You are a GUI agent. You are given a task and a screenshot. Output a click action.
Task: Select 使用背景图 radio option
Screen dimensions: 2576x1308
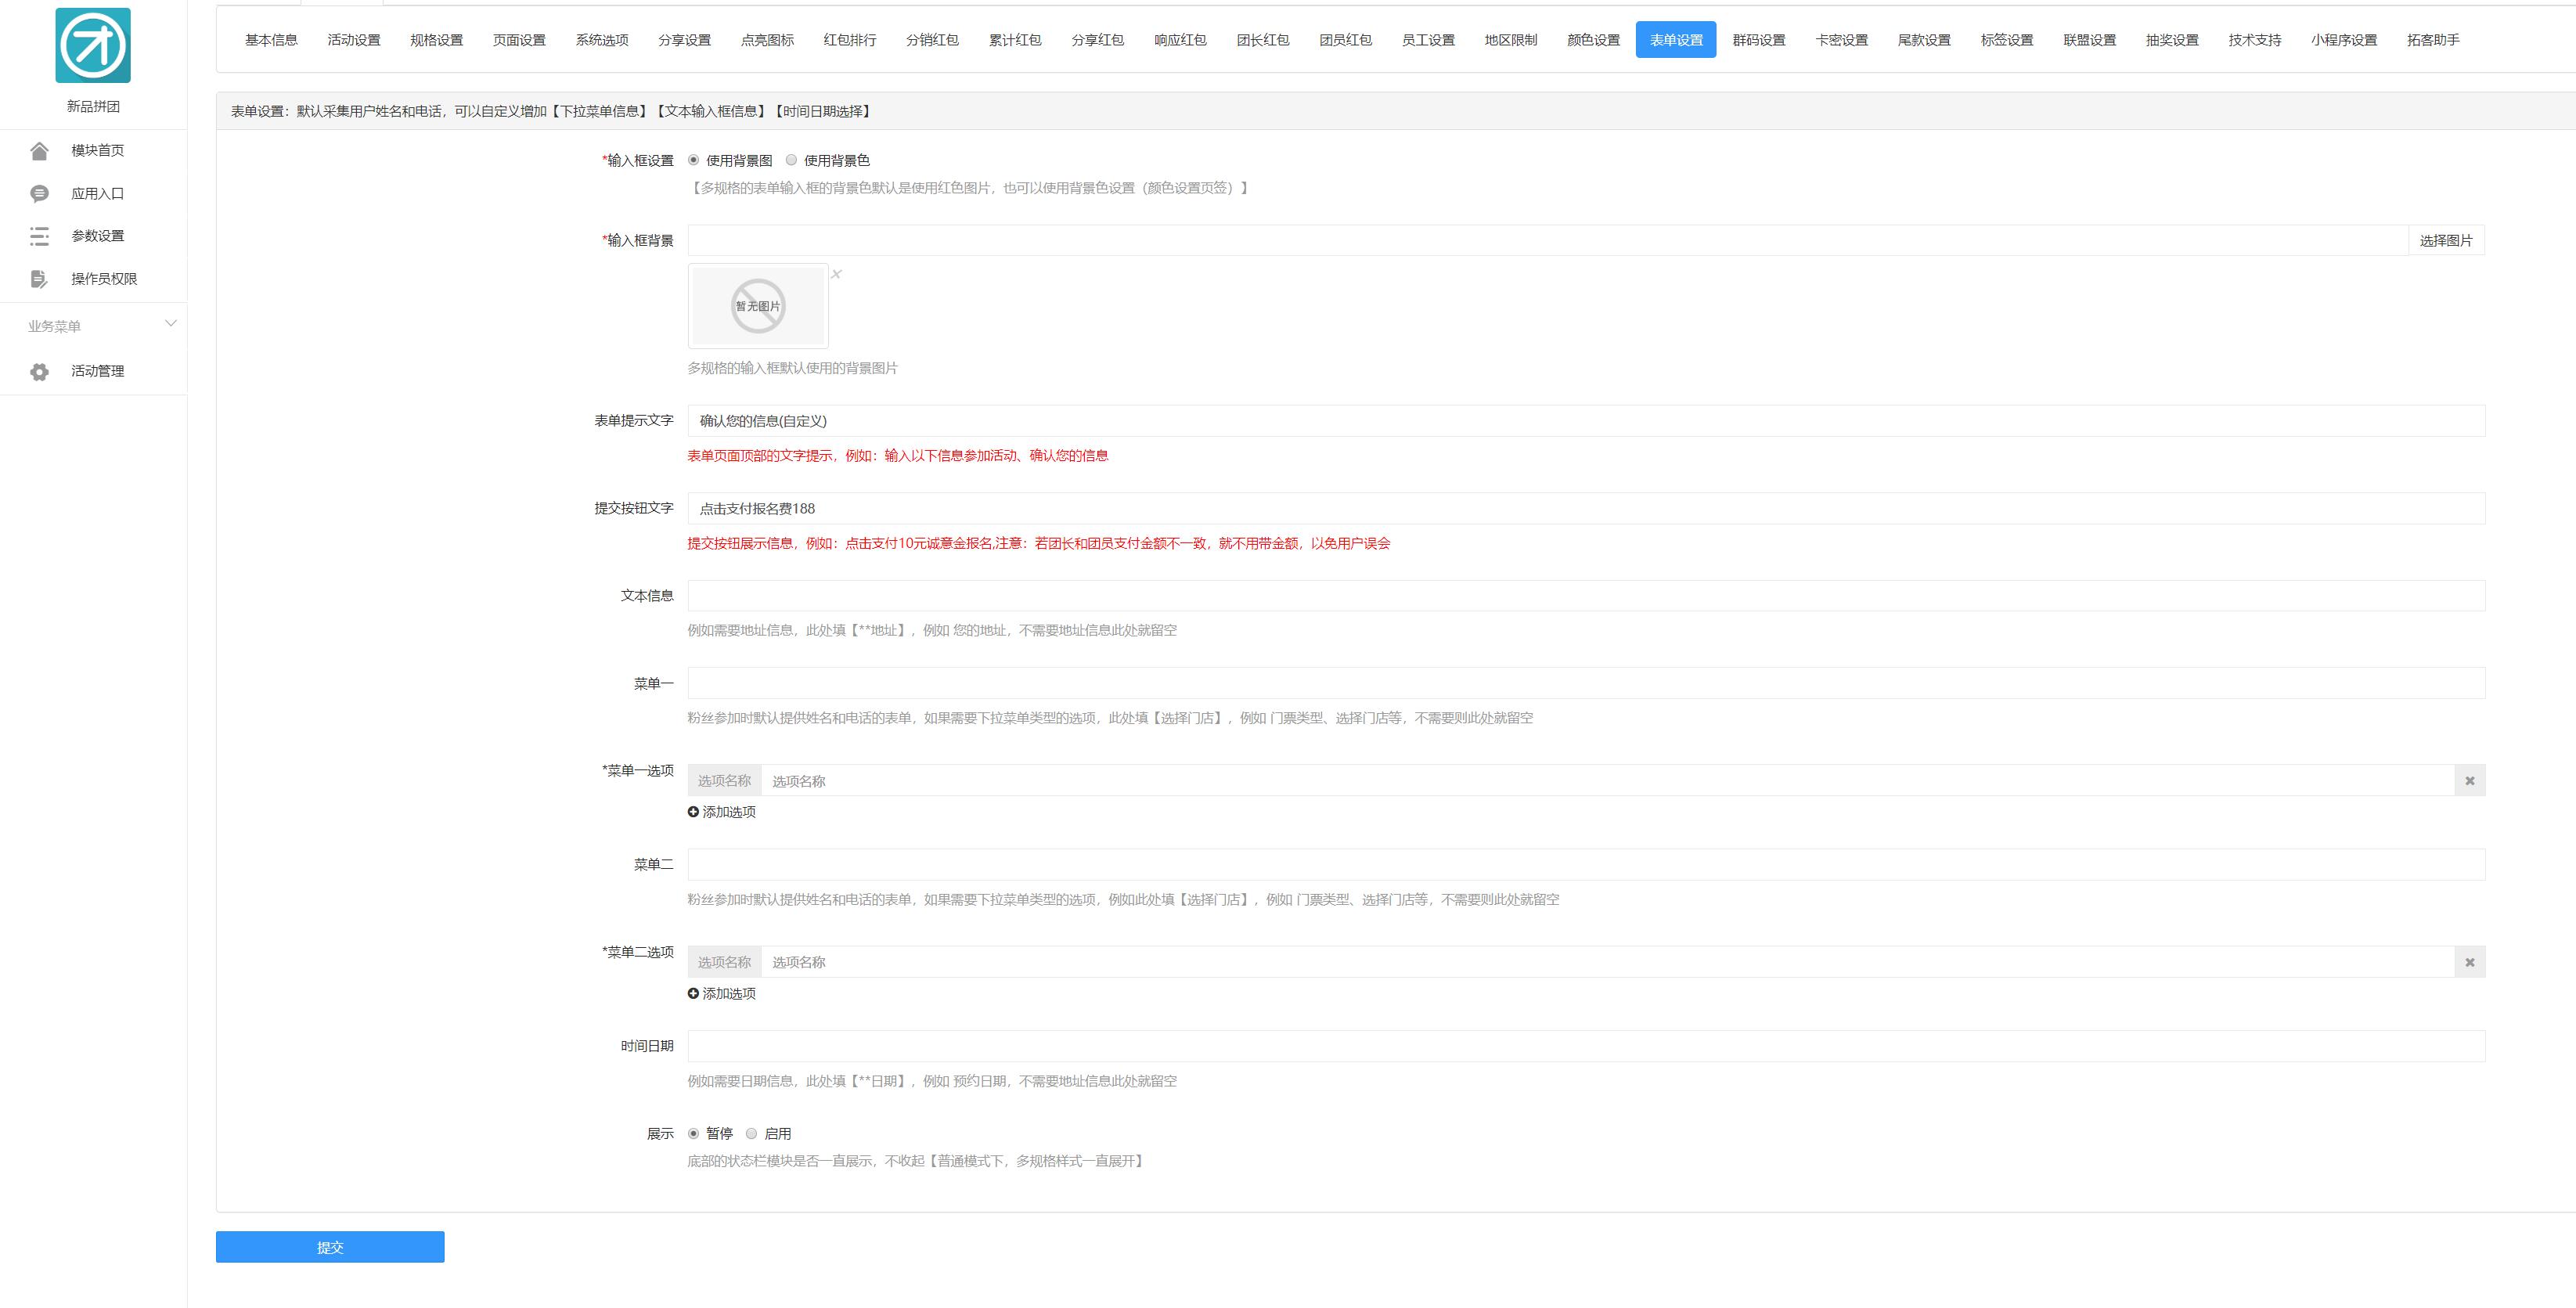(693, 160)
